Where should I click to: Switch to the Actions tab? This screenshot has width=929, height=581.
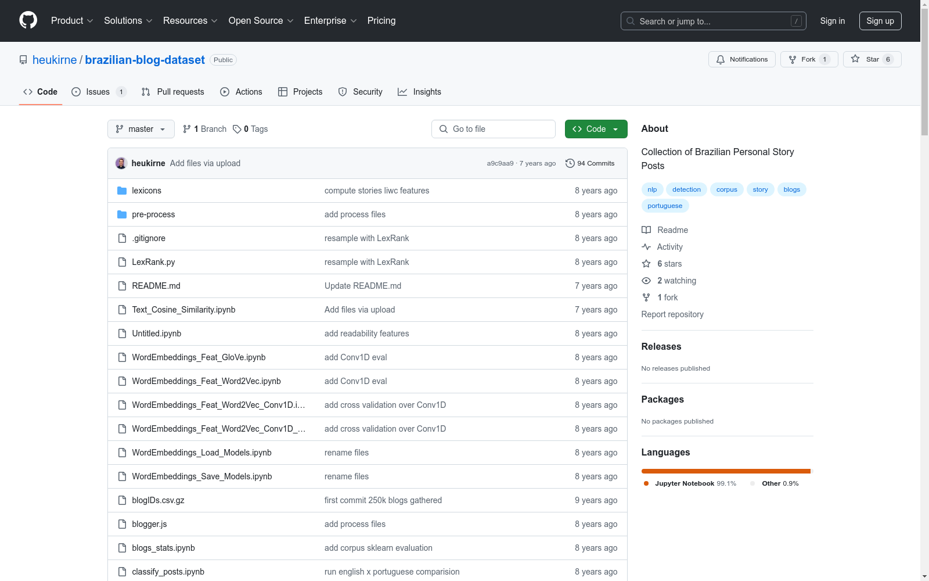pyautogui.click(x=242, y=92)
